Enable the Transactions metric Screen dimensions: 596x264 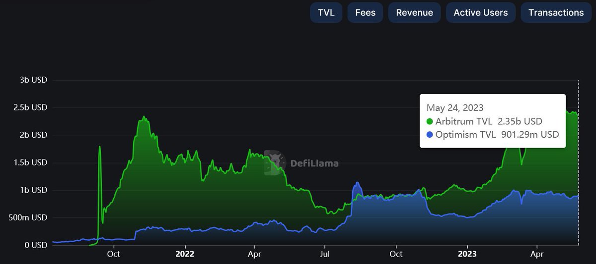556,12
